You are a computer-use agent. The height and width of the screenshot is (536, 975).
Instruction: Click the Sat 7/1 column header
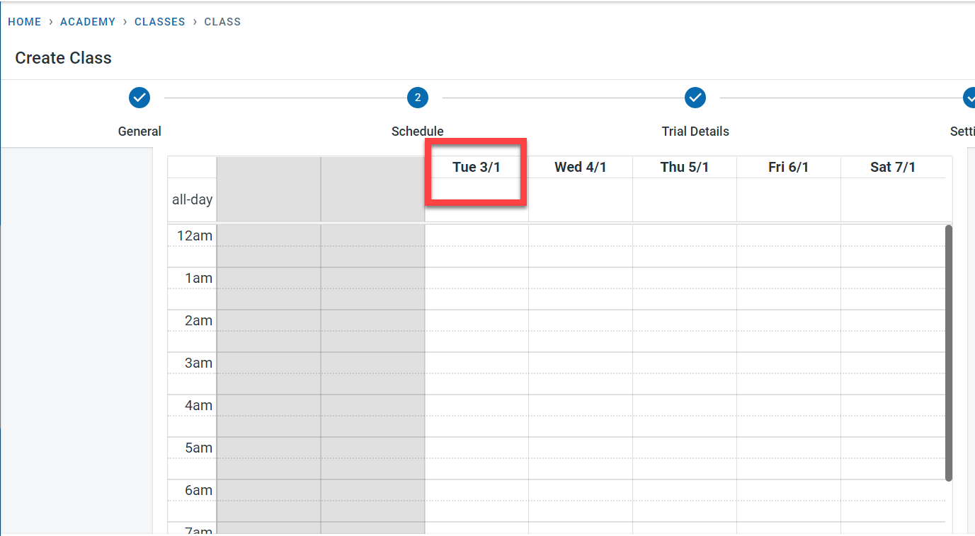(893, 168)
